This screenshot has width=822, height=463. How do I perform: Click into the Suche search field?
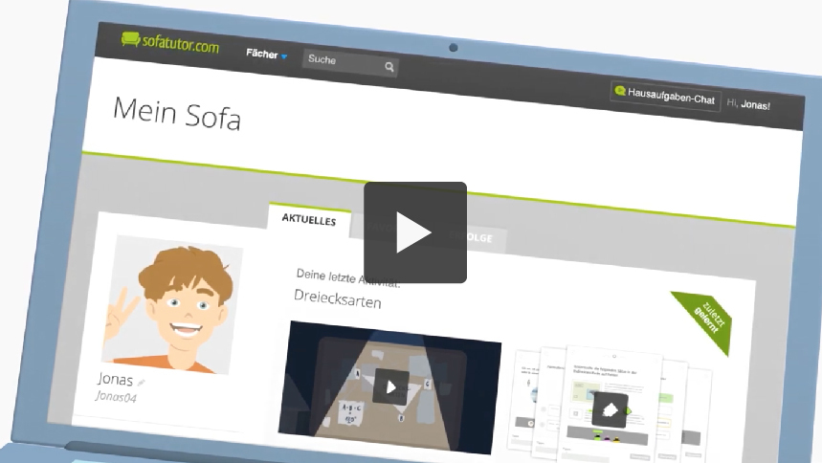340,62
